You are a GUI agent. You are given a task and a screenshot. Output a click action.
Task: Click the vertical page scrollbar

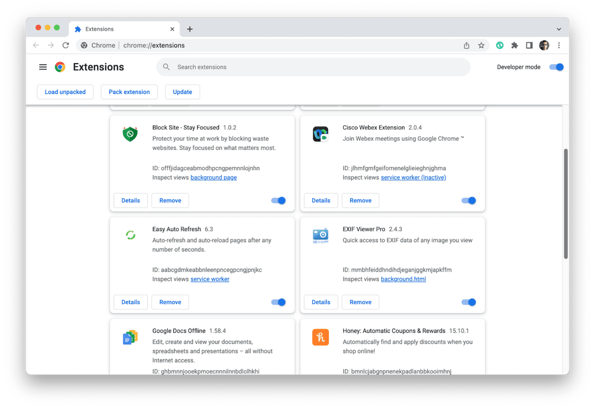566,203
